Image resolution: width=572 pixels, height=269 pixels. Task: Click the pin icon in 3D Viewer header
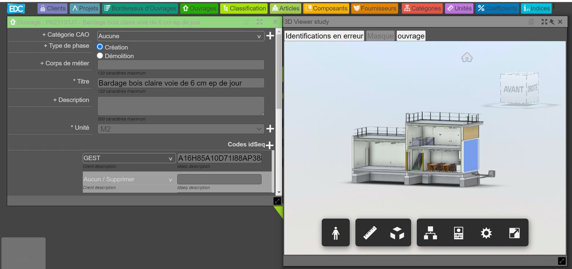(x=552, y=22)
